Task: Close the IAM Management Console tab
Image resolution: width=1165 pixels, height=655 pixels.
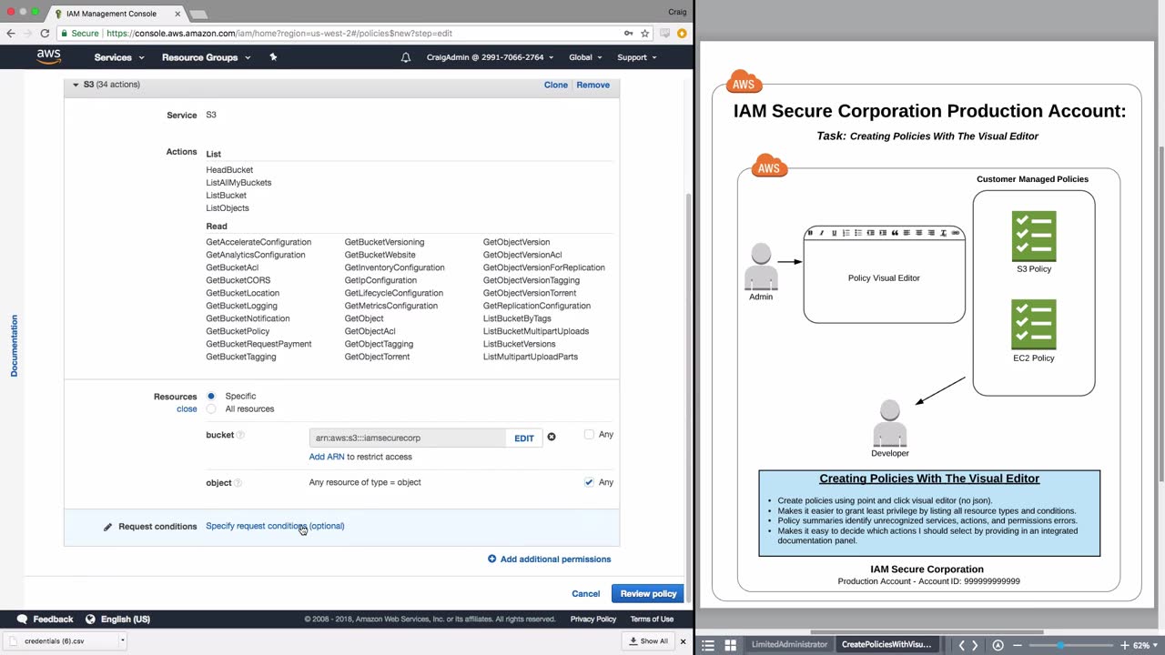Action: [x=177, y=14]
